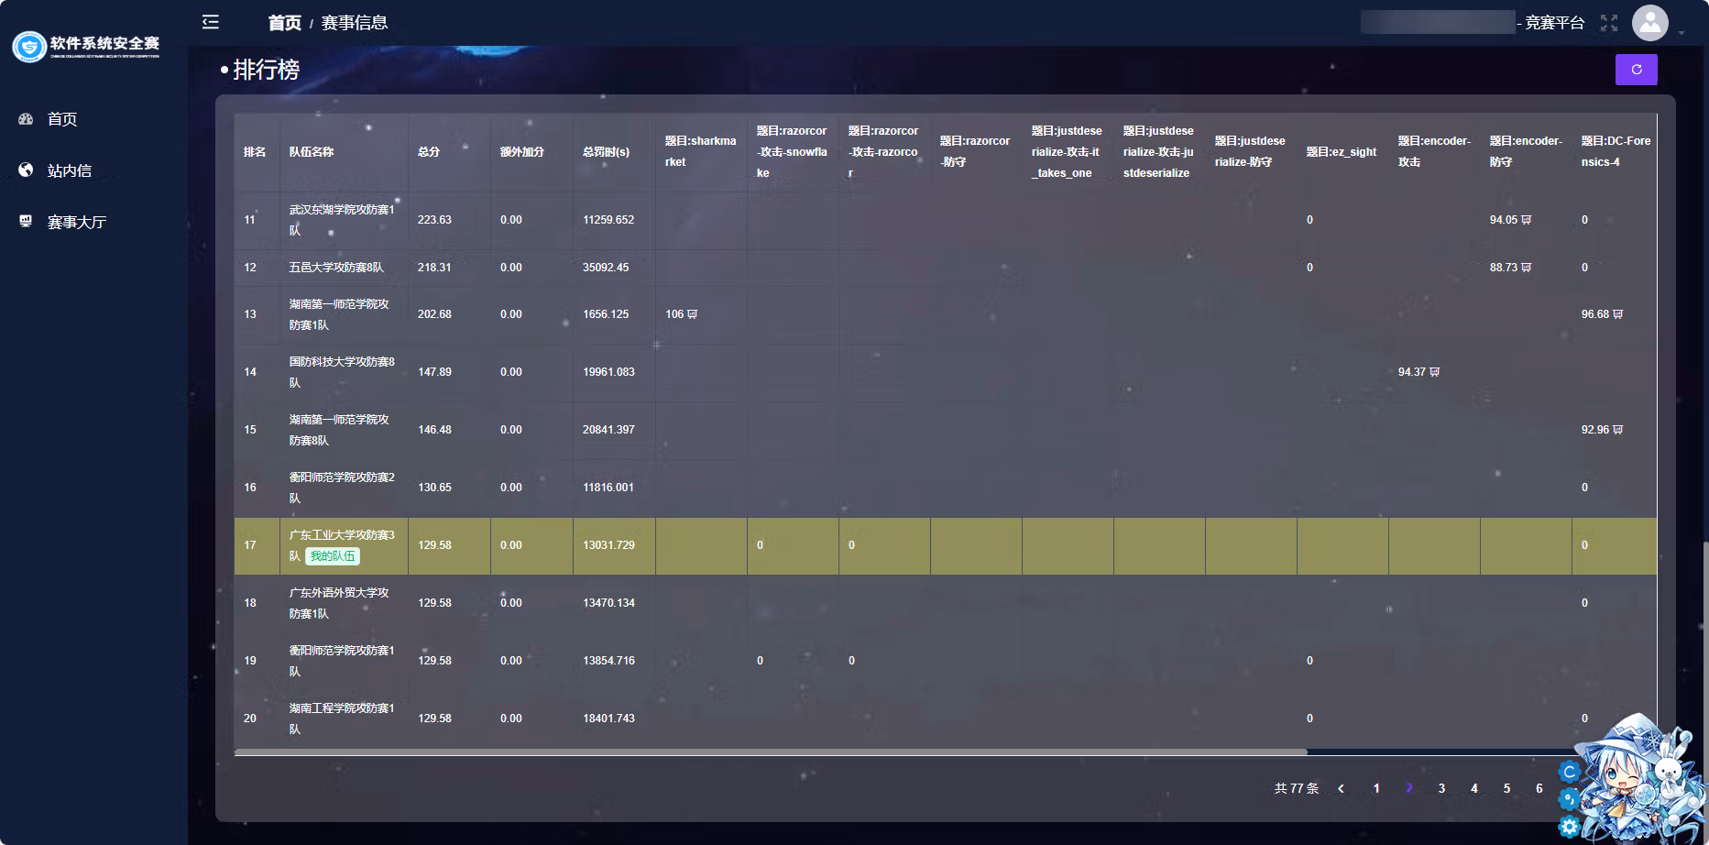Click penalty time 35092.45
The width and height of the screenshot is (1709, 845).
click(606, 268)
